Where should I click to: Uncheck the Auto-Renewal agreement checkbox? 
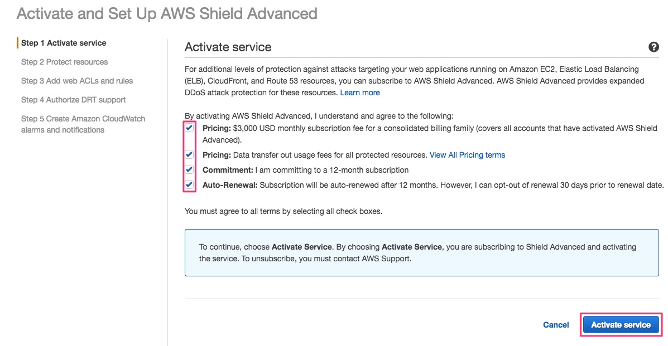(190, 184)
